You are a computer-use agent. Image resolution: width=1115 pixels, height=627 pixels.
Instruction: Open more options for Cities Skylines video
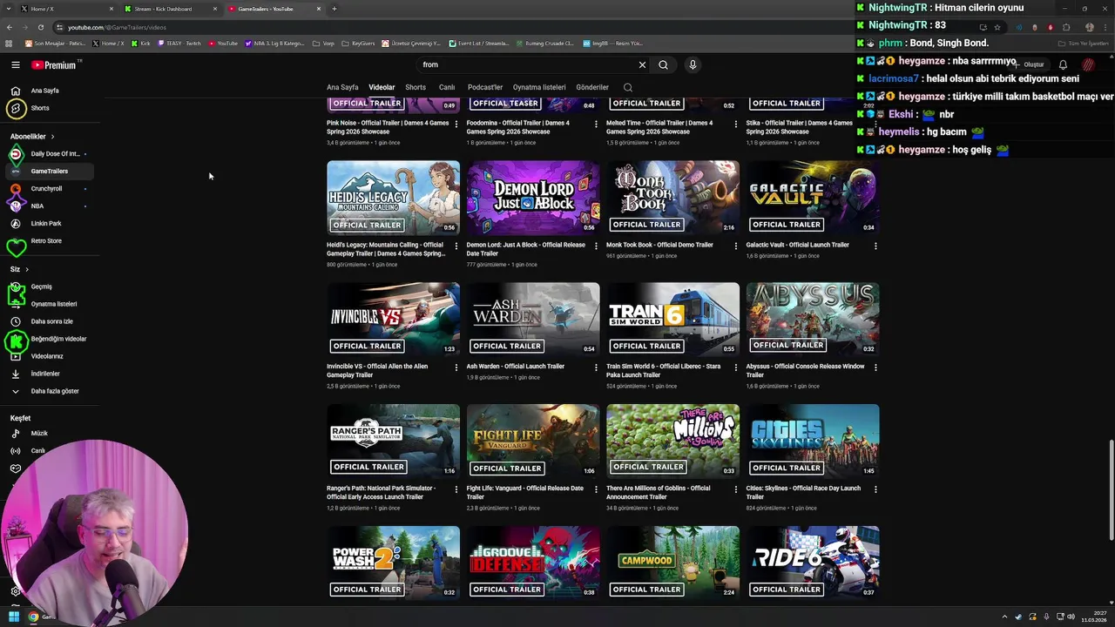pyautogui.click(x=875, y=489)
